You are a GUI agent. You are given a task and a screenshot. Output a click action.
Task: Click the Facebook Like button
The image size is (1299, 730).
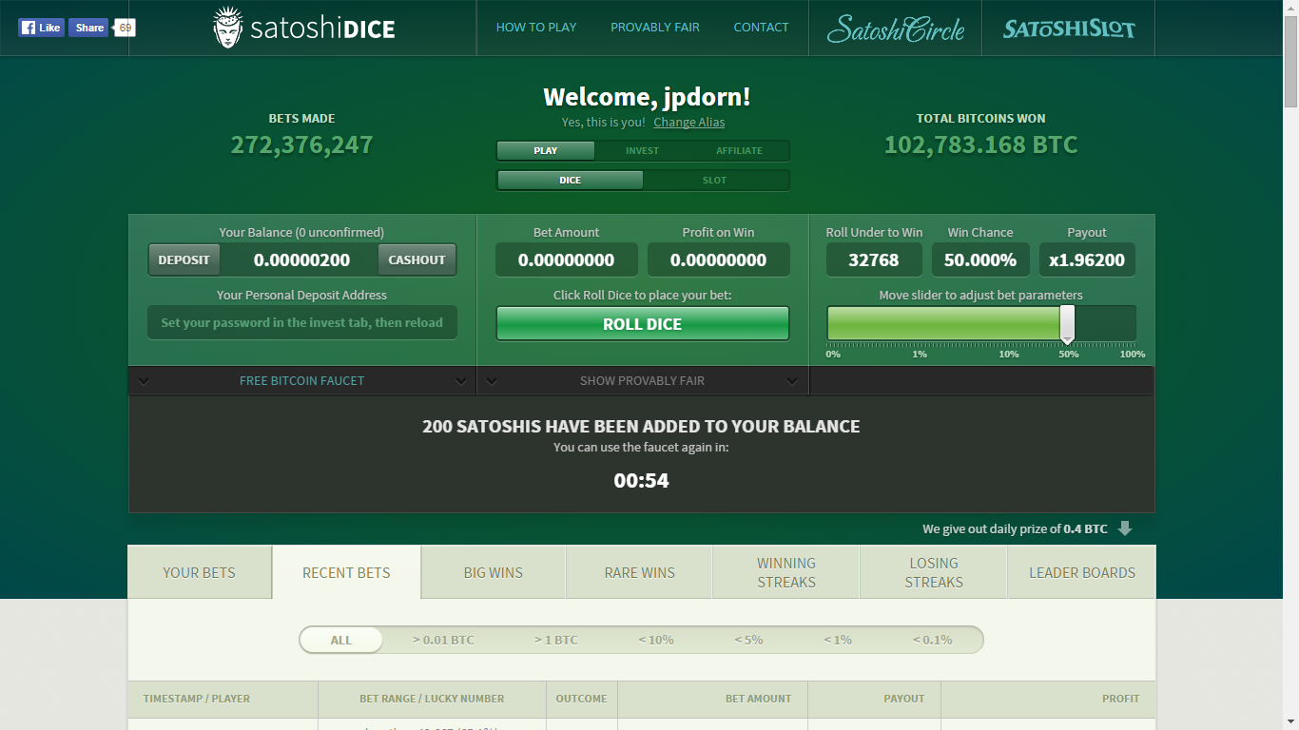[x=41, y=28]
